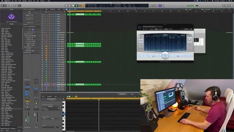Viewport: 234px width, 132px height.
Task: Click the pan knob on left channel strip
Action: [27, 107]
